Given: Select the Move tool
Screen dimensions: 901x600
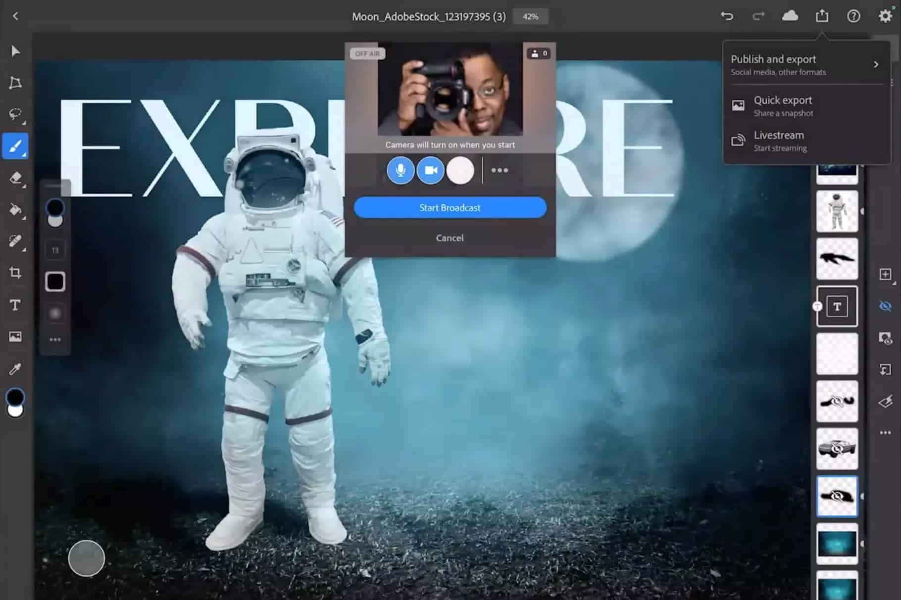Looking at the screenshot, I should [15, 51].
